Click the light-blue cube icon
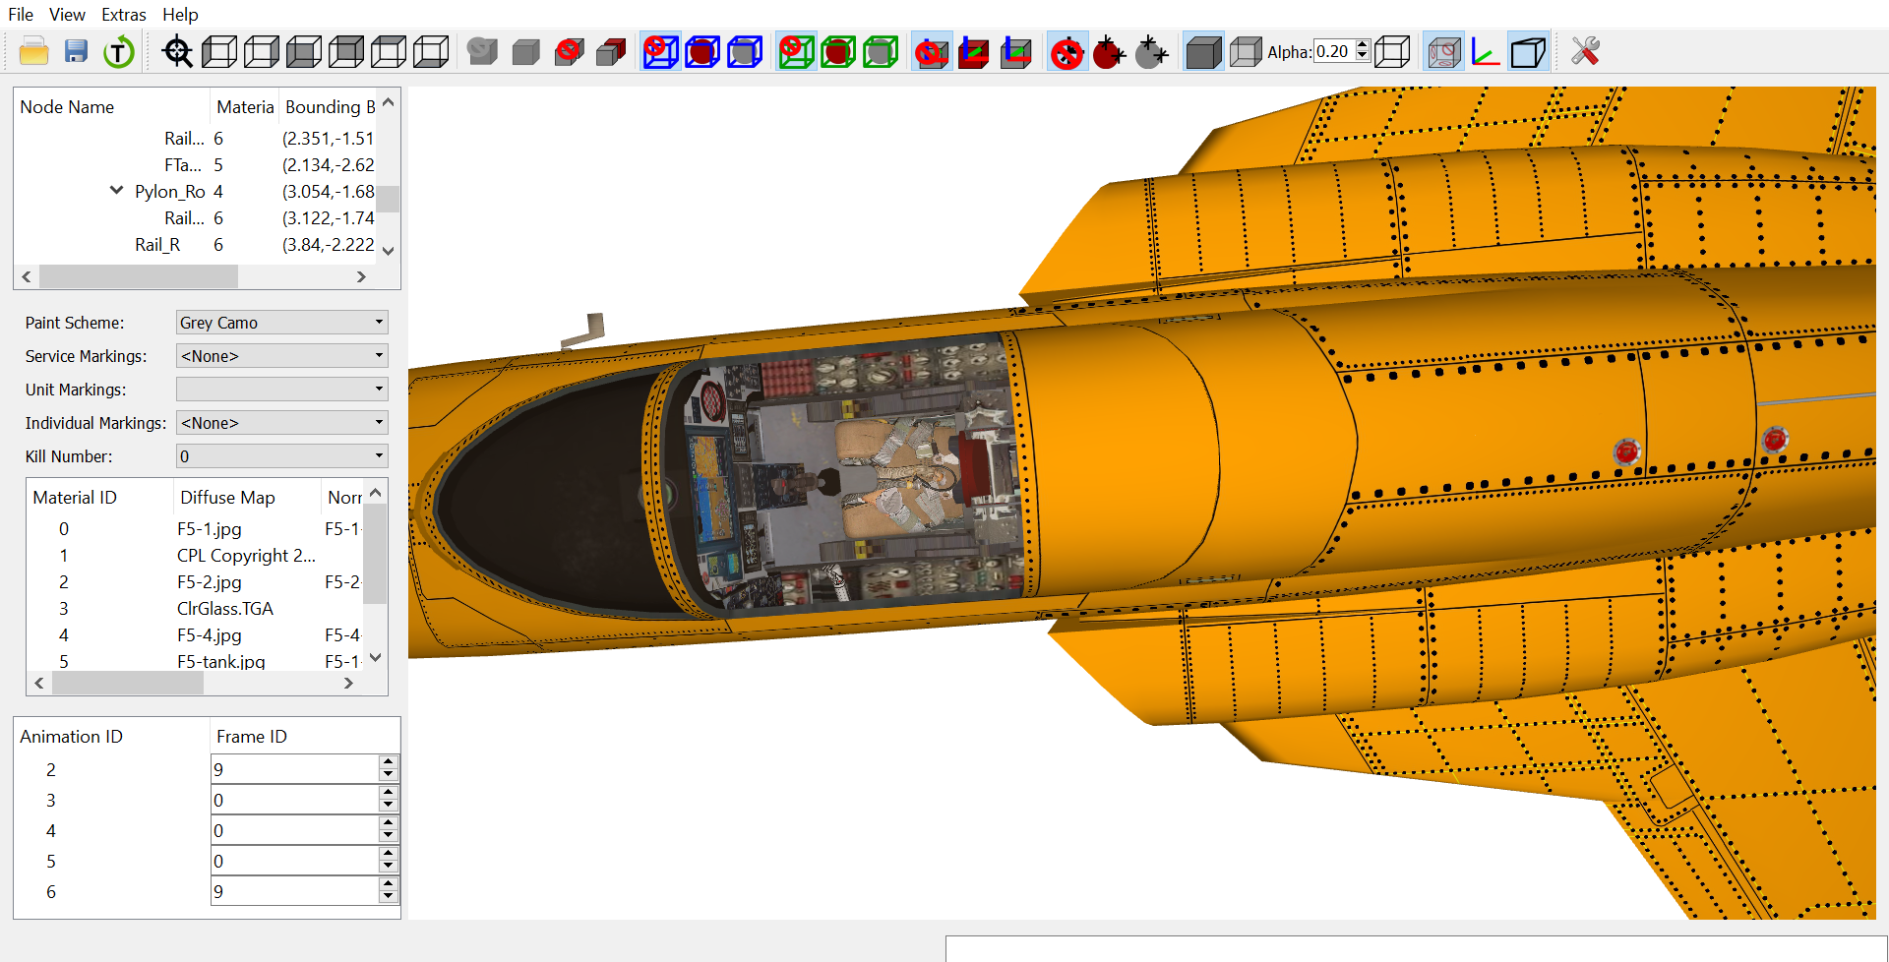 pos(1528,51)
